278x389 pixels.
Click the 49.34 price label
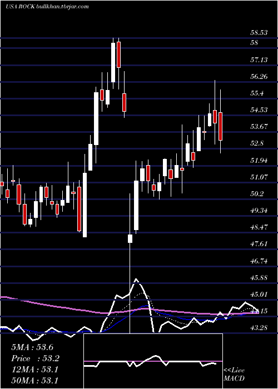(x=259, y=211)
